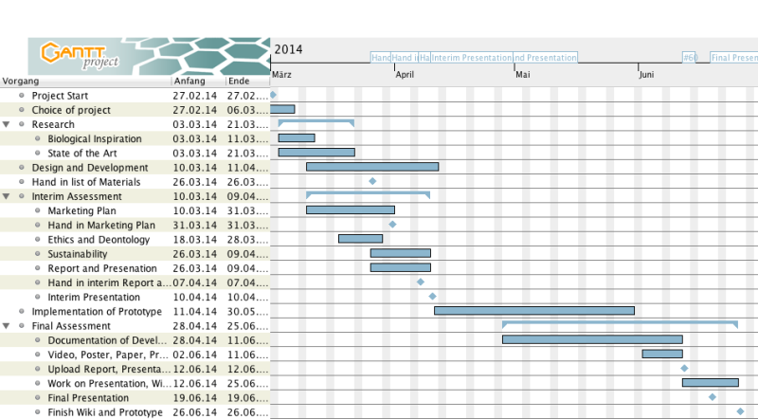This screenshot has height=419, width=758.
Task: Click the Anfang column header
Action: tap(188, 82)
